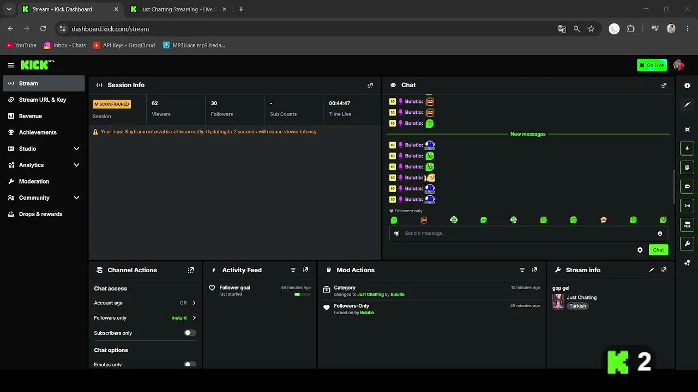Open Just Chatting link in Mod Actions
This screenshot has width=698, height=392.
click(x=370, y=295)
